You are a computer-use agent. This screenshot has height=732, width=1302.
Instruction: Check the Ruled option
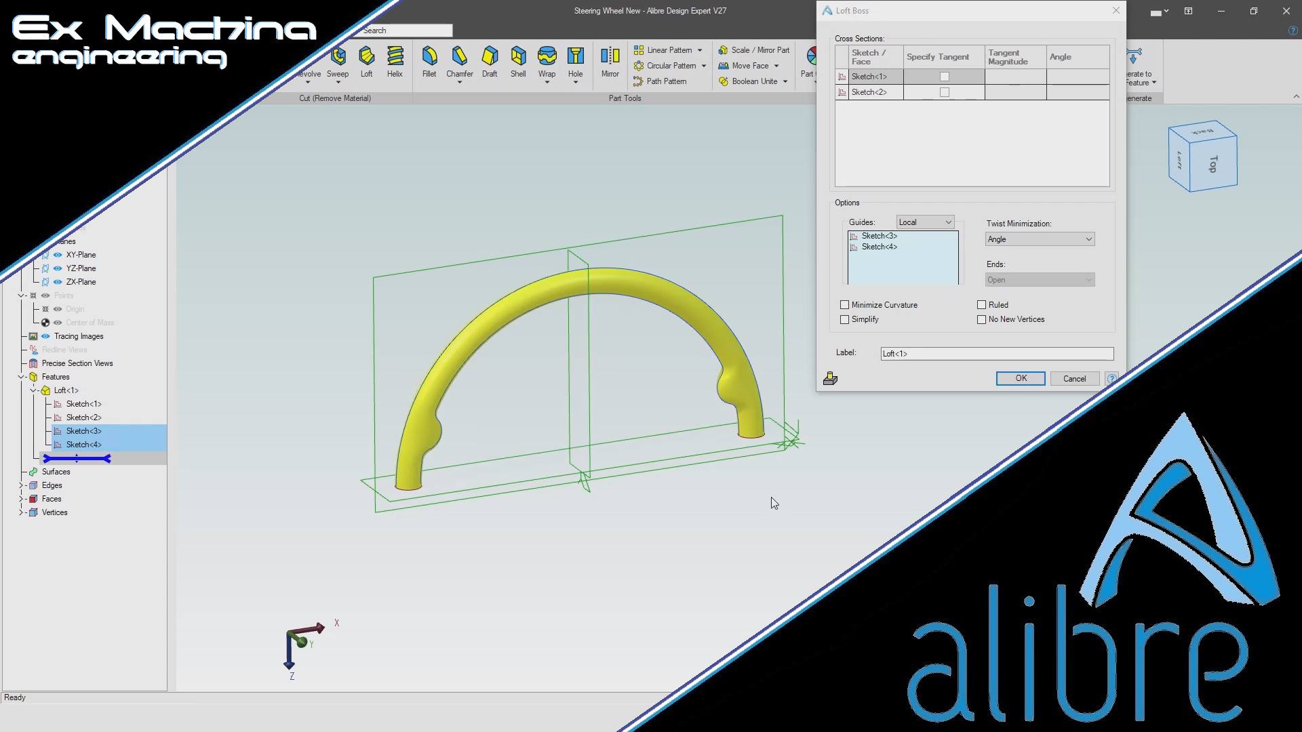coord(981,305)
